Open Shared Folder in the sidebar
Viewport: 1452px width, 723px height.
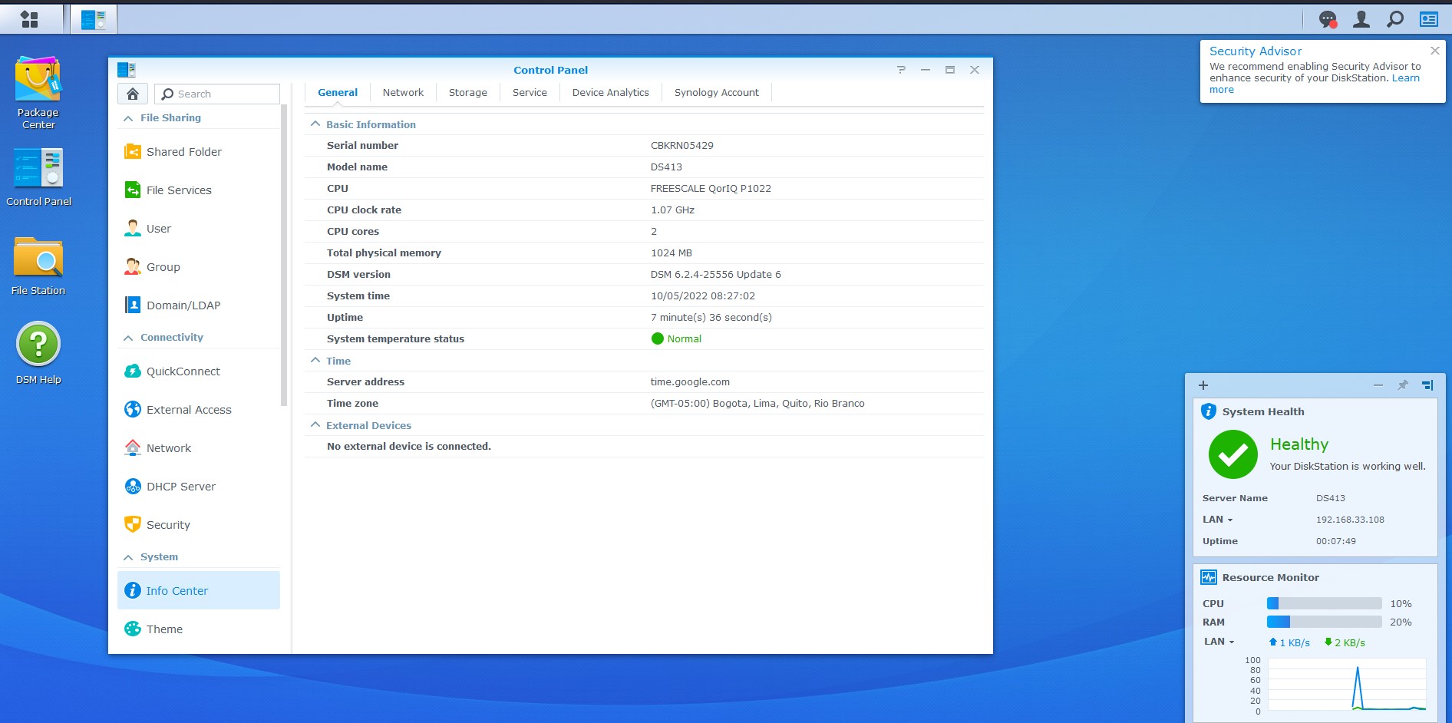[x=183, y=152]
